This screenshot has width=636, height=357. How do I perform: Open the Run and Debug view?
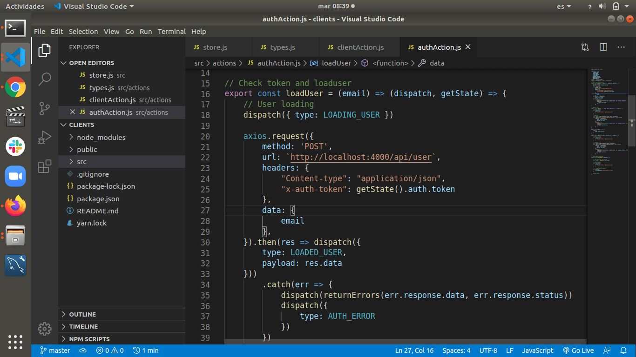click(x=45, y=137)
